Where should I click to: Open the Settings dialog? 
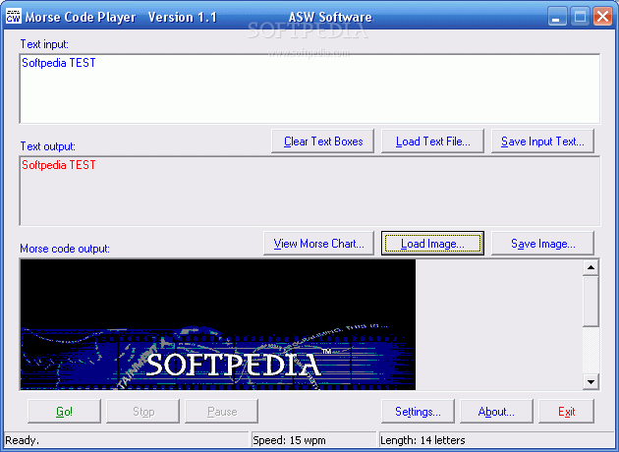coord(418,412)
